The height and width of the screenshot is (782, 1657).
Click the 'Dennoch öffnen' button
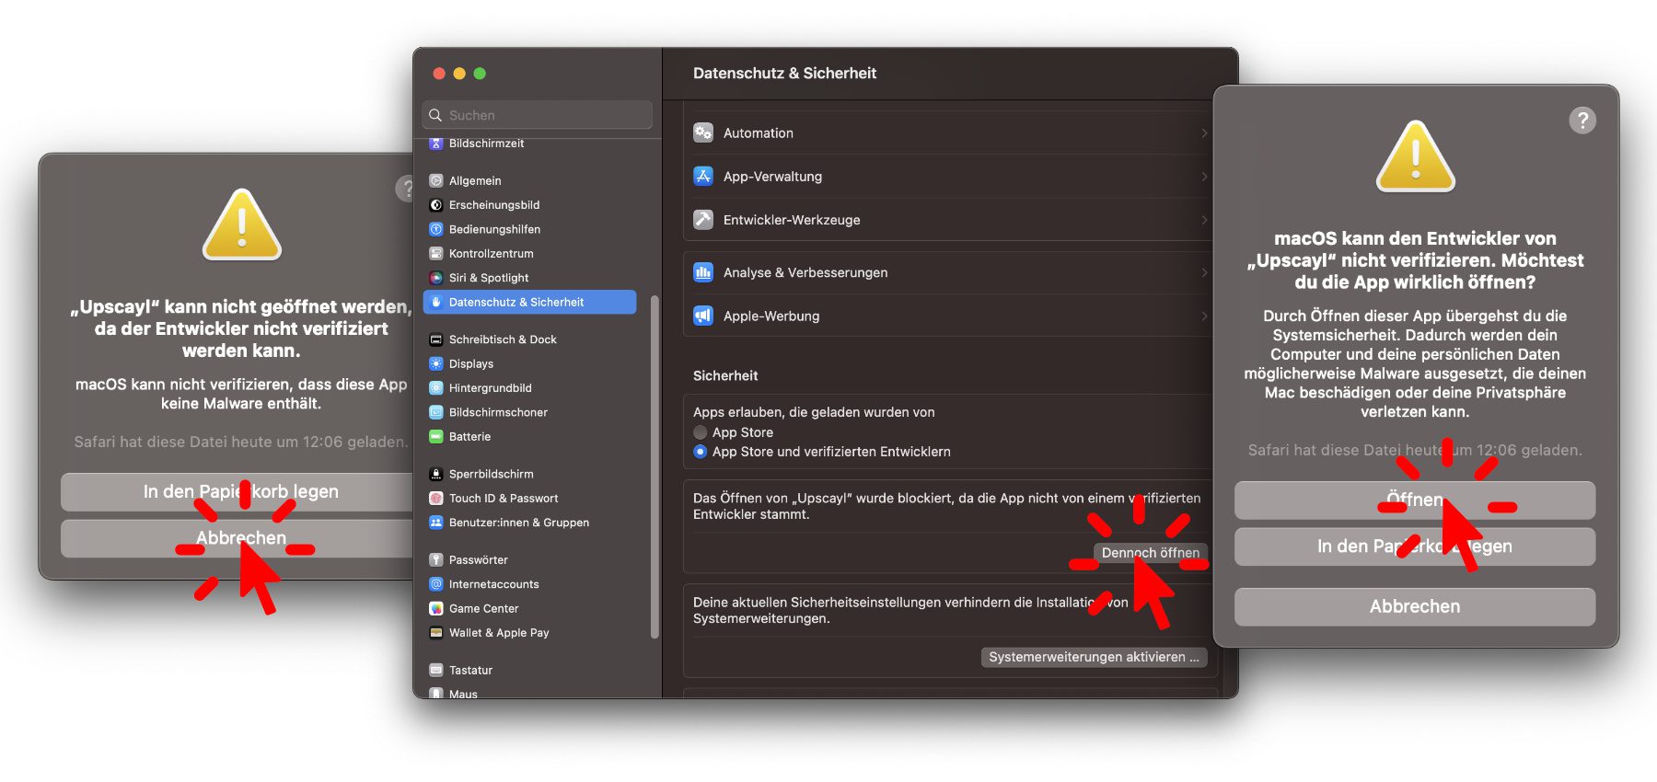tap(1150, 553)
